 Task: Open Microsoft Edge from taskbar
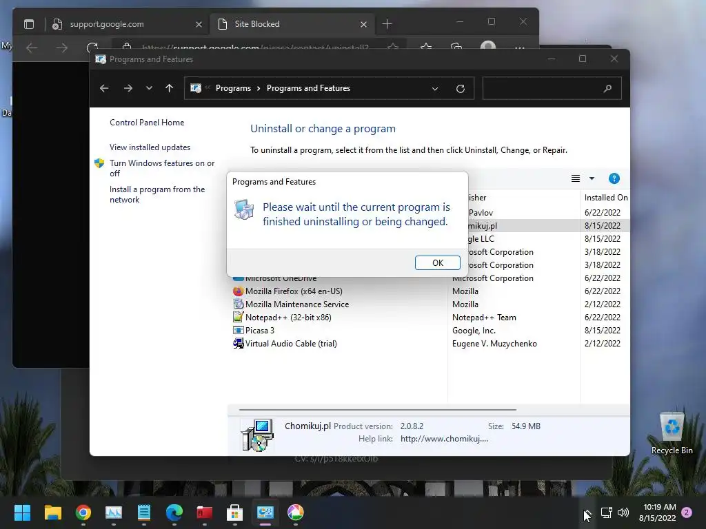click(x=174, y=512)
